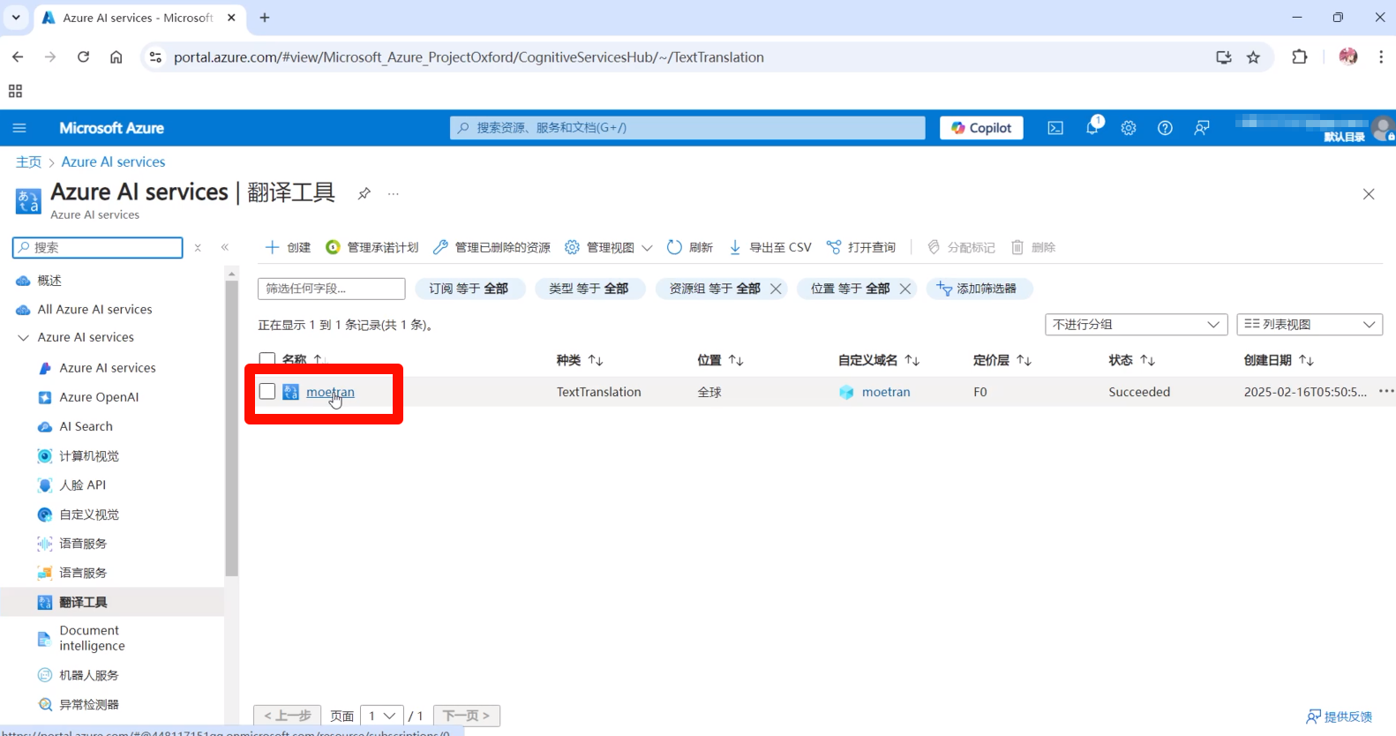Expand the 管理视图 dropdown

[609, 247]
